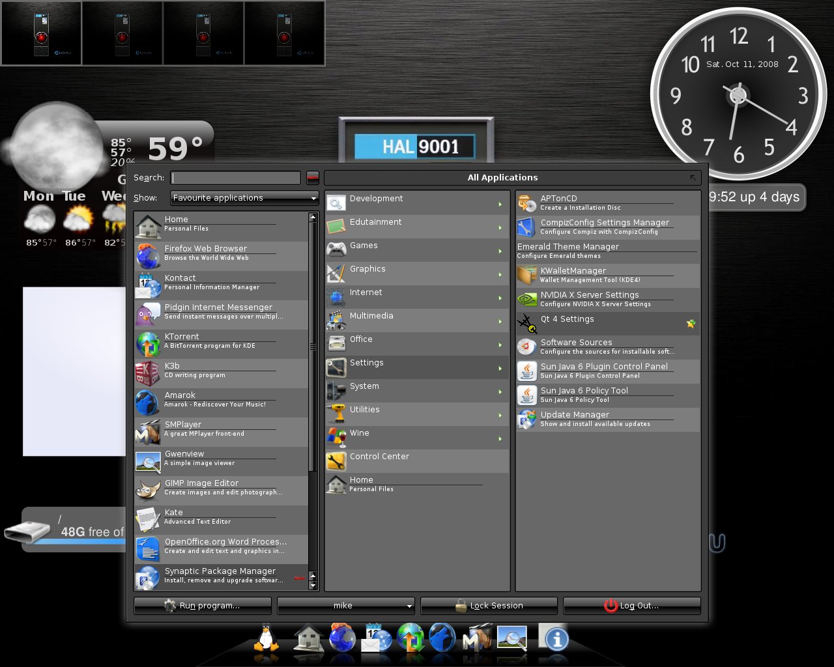Expand the Graphics submenu arrow
This screenshot has height=667, width=834.
coord(500,274)
